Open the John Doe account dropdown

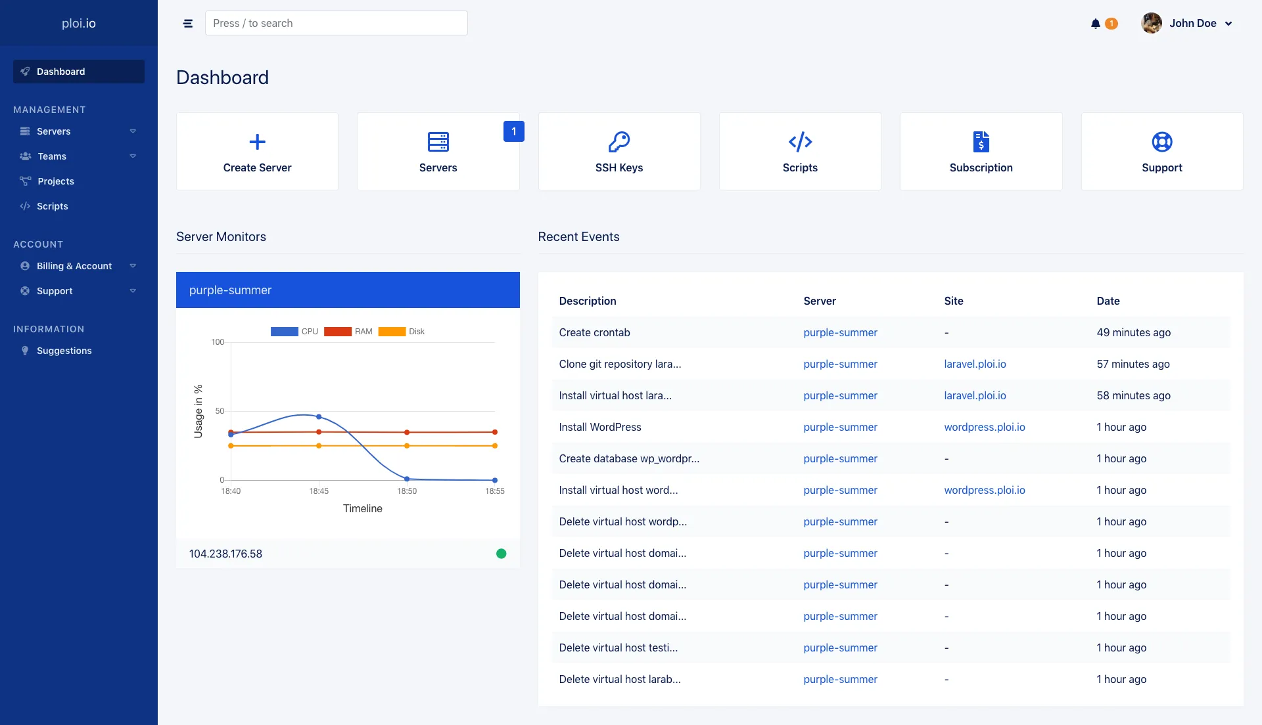point(1190,23)
